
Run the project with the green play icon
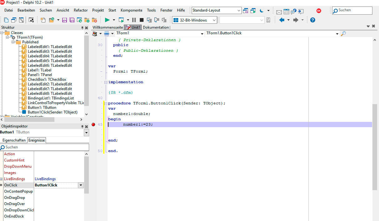pyautogui.click(x=107, y=20)
